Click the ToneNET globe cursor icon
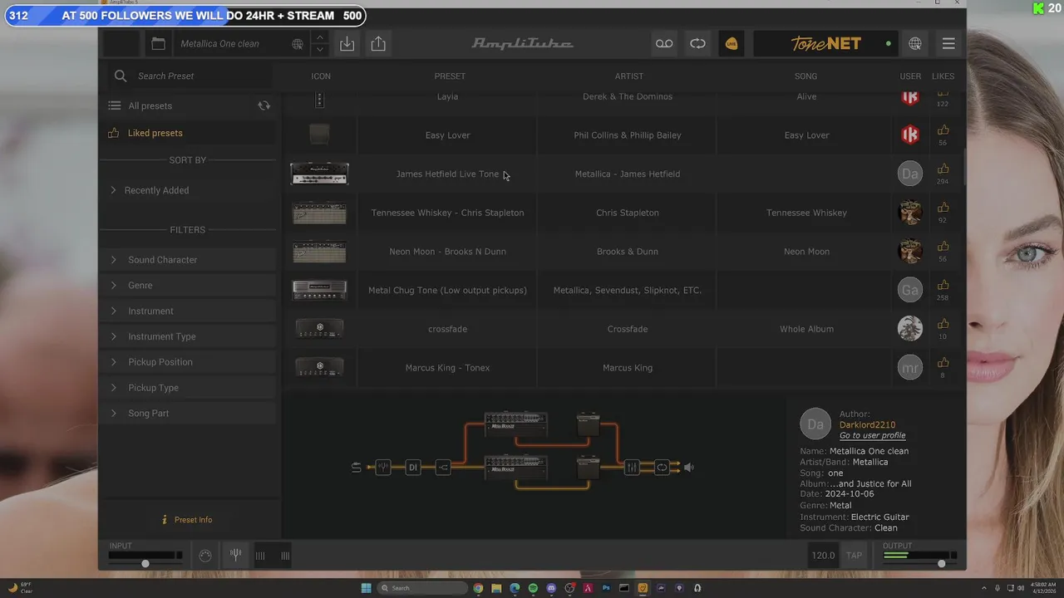This screenshot has height=598, width=1064. 915,44
